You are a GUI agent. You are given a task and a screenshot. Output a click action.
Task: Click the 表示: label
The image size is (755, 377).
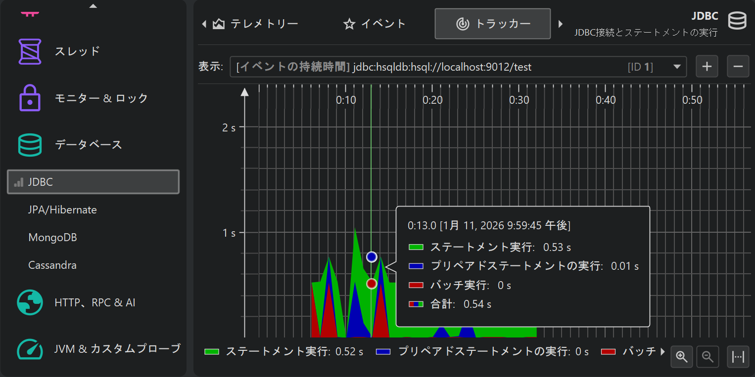pyautogui.click(x=211, y=67)
